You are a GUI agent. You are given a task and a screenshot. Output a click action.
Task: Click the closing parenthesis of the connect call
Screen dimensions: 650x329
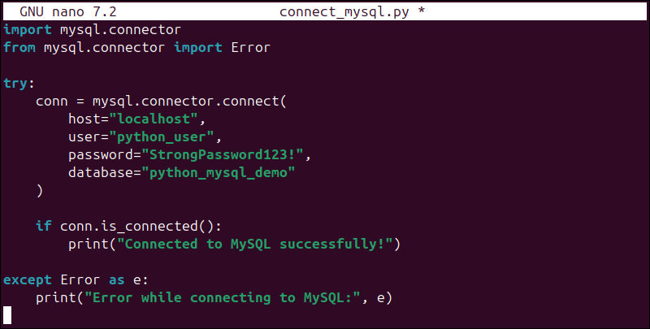[40, 191]
